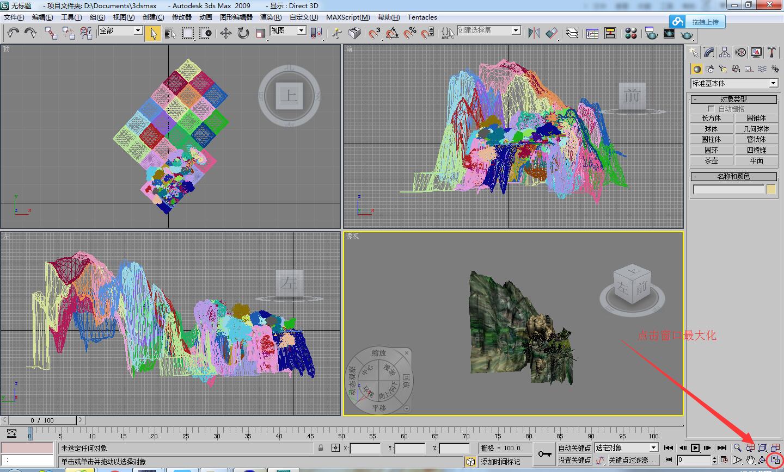Choose the Select Object arrow tool
Screen dimensions: 784x472
point(153,33)
